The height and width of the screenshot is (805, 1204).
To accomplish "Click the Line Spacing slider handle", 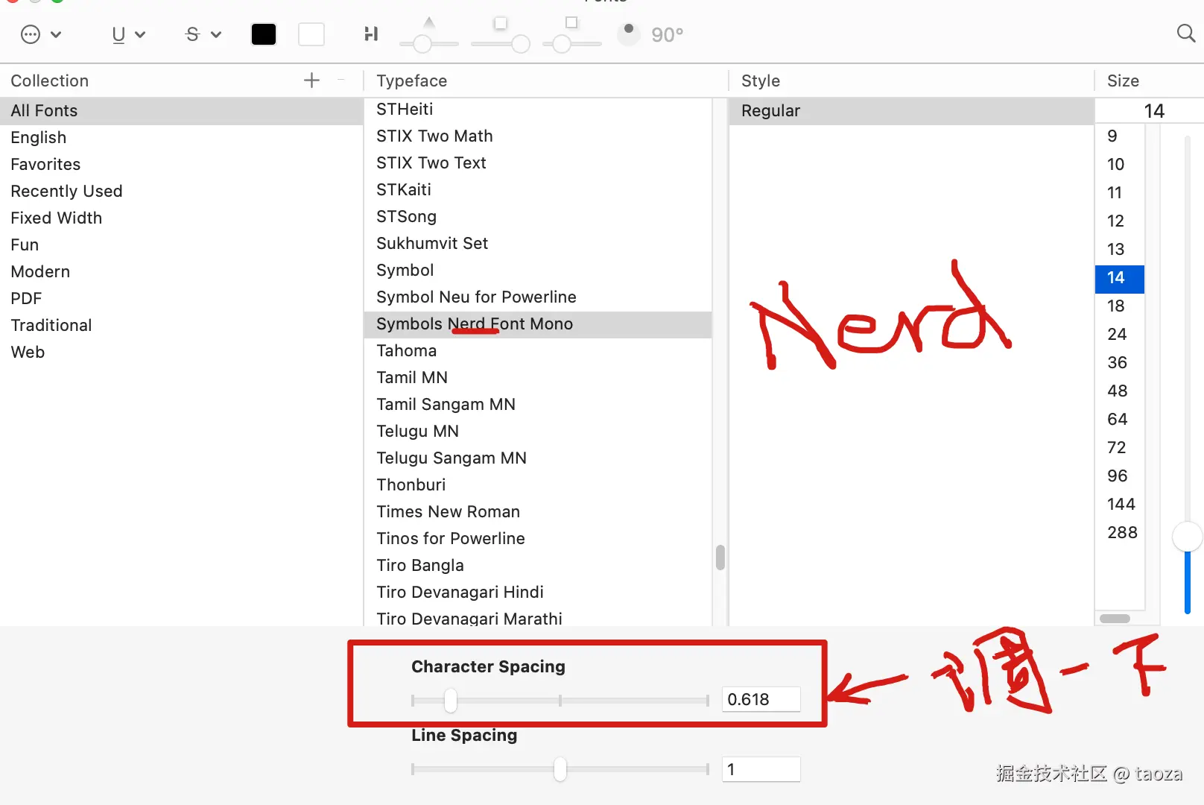I will (560, 769).
